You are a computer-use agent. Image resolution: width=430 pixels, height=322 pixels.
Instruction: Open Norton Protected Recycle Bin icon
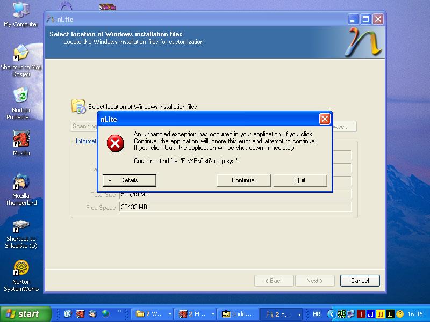(21, 104)
